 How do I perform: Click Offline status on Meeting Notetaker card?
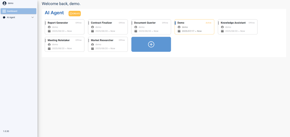tap(78, 40)
